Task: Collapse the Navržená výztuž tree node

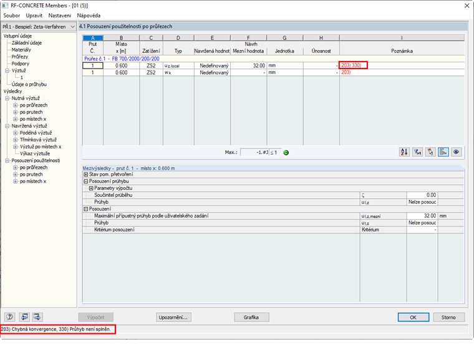Action: point(7,126)
